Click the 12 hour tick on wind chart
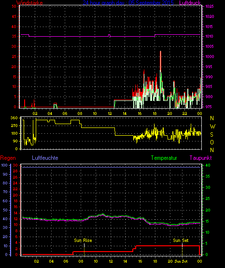Viewport: 225px width, 268px height. coord(110,113)
